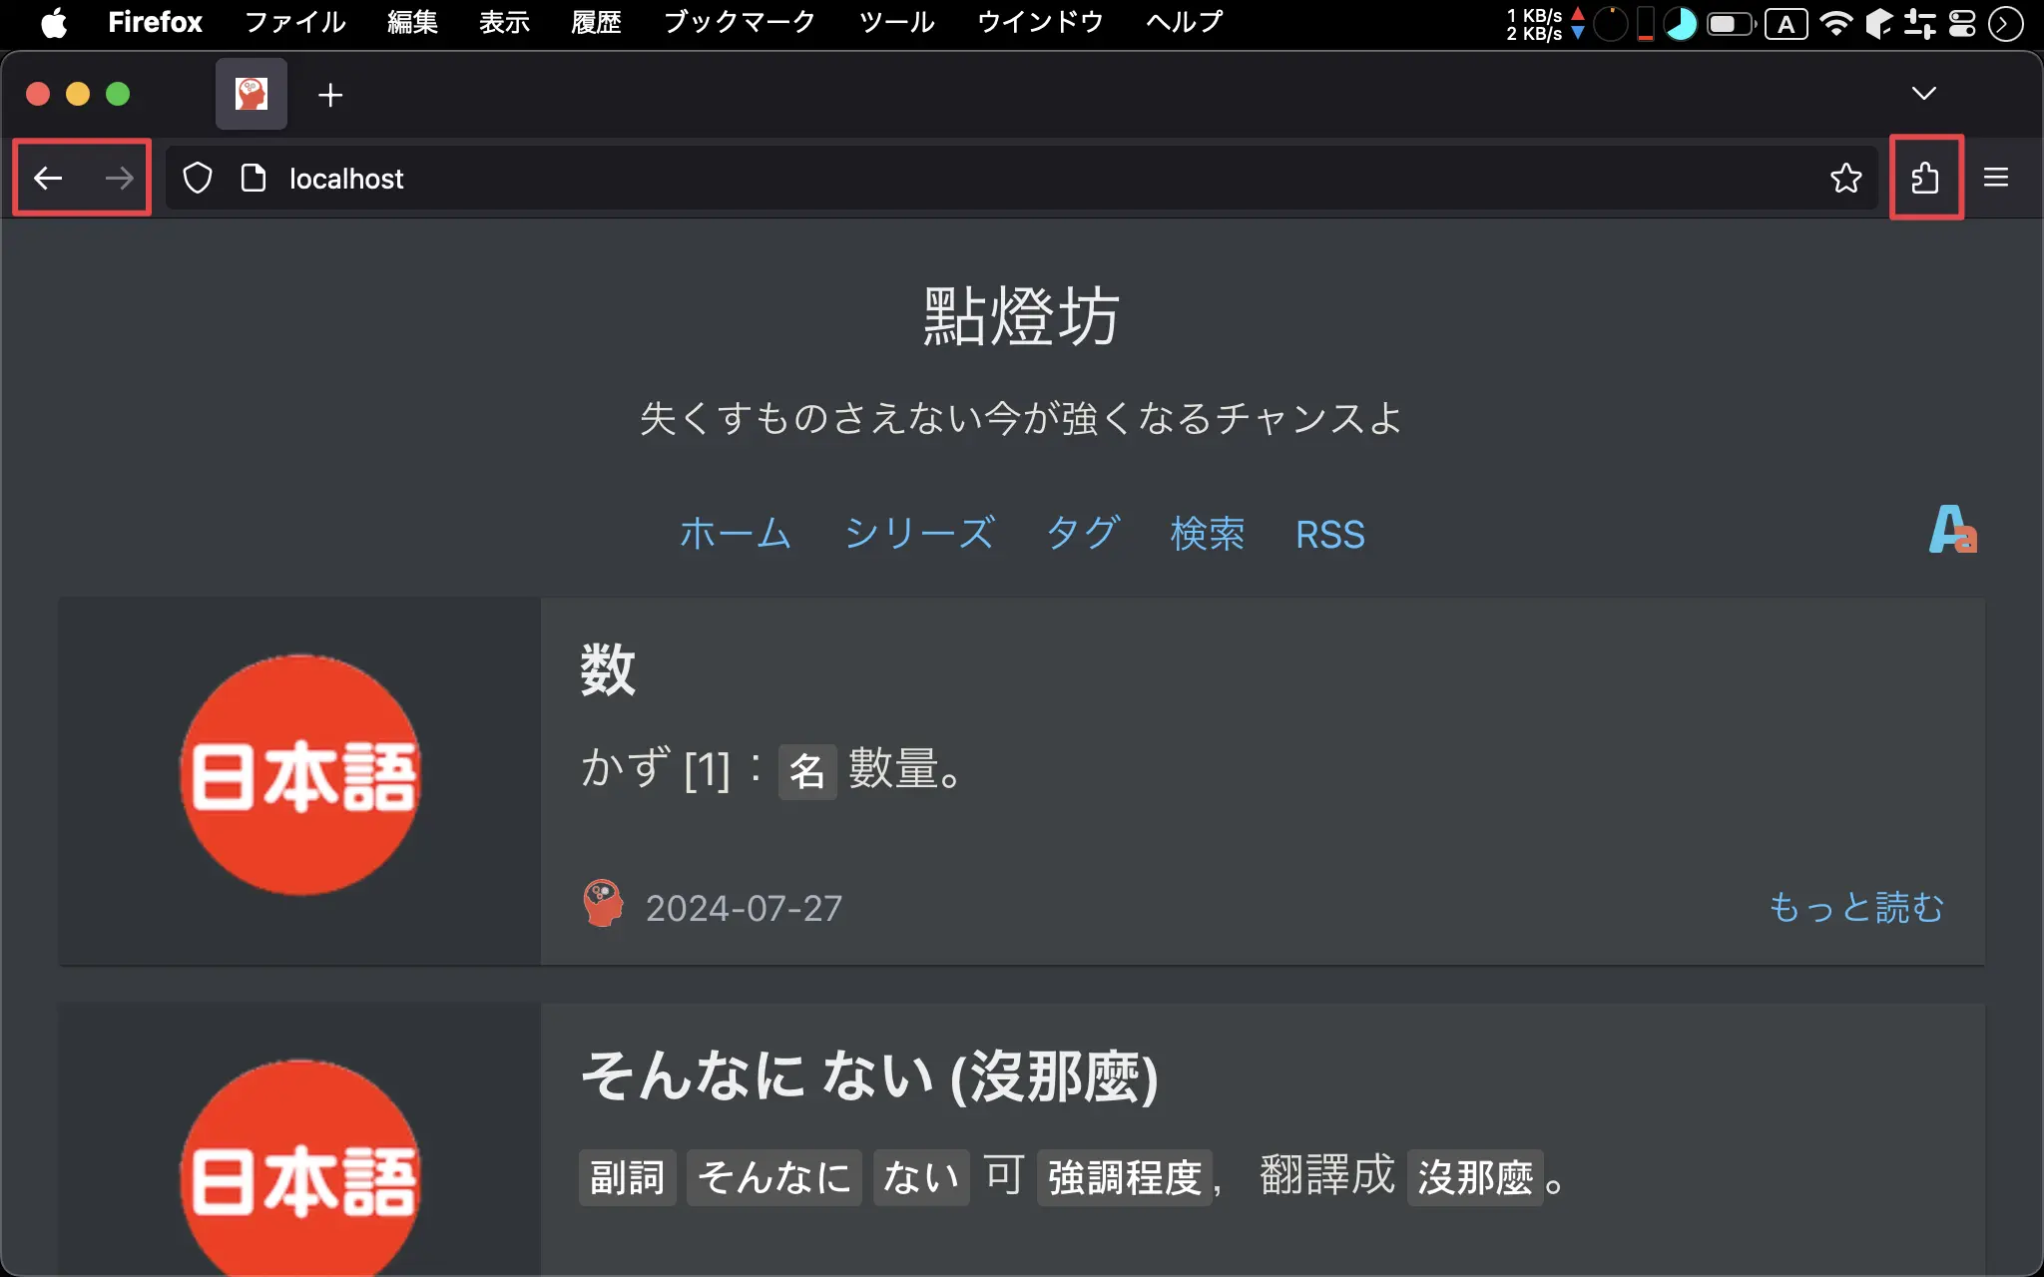
Task: Click the date text 2024-07-27
Action: (744, 908)
